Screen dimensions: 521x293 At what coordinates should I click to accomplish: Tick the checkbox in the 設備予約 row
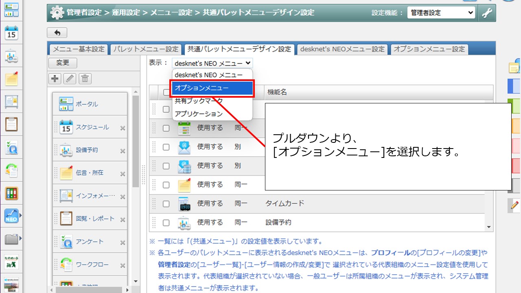pos(166,223)
